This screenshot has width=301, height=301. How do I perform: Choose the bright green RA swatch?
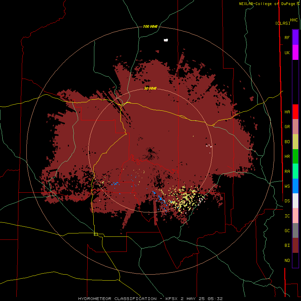tap(295, 171)
